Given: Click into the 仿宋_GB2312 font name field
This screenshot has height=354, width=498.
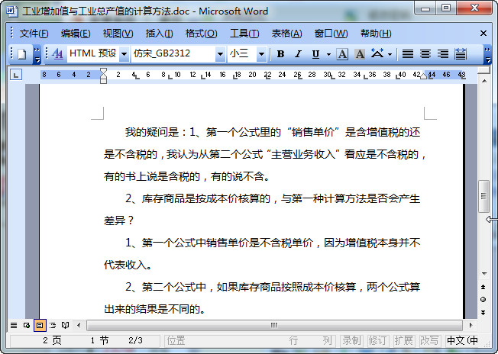Looking at the screenshot, I should (x=173, y=54).
